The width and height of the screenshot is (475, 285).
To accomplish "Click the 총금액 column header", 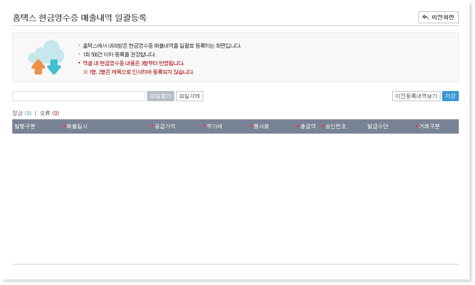I will coord(308,127).
